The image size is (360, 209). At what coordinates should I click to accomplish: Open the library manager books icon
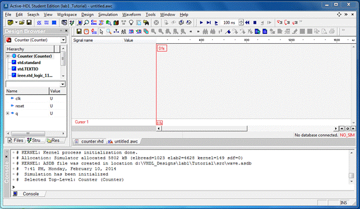(116, 23)
